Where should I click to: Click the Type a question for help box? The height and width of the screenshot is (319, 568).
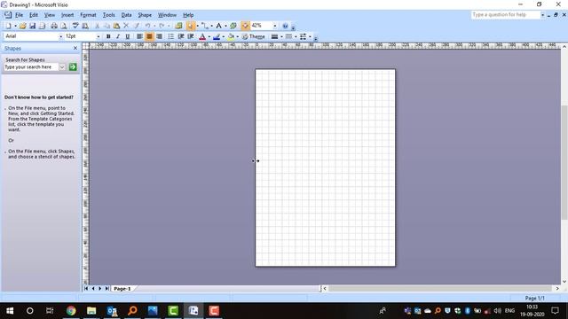click(506, 15)
